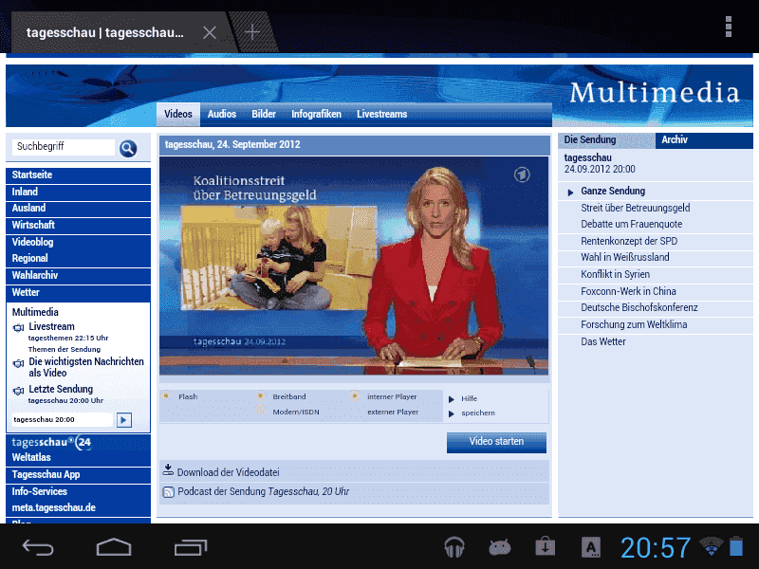The height and width of the screenshot is (569, 759).
Task: Click the arrow beside speichern
Action: tap(452, 413)
